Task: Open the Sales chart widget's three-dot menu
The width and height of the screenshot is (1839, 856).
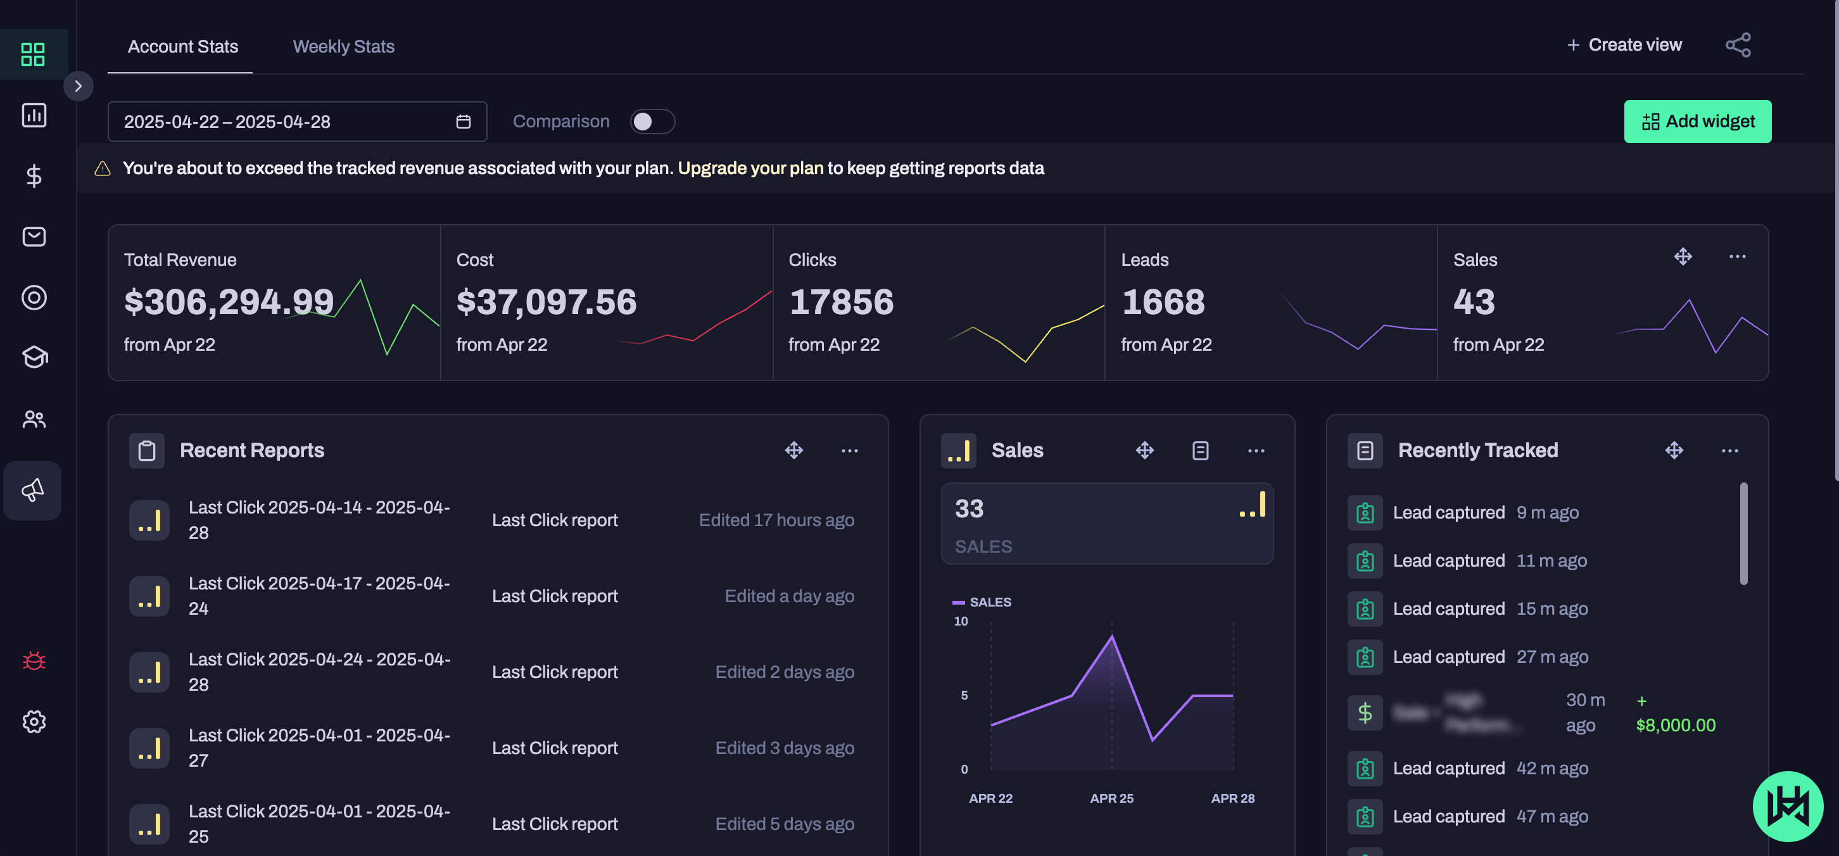Action: 1255,451
